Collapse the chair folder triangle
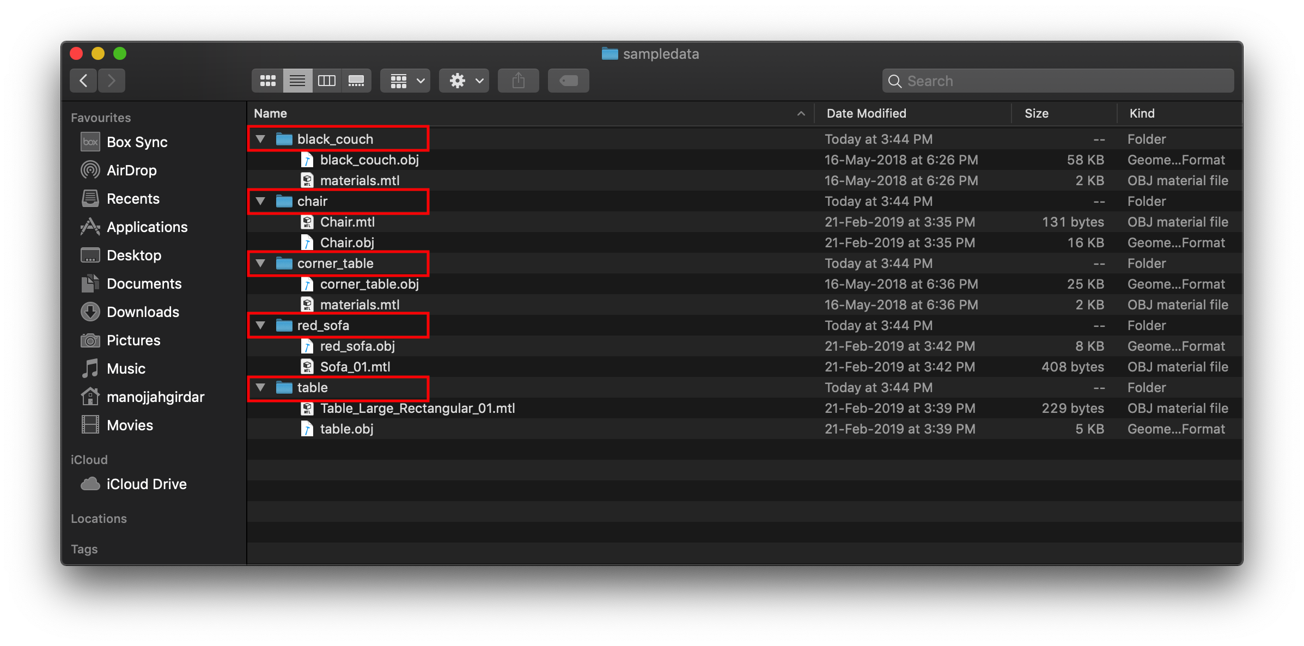1304x646 pixels. [261, 202]
